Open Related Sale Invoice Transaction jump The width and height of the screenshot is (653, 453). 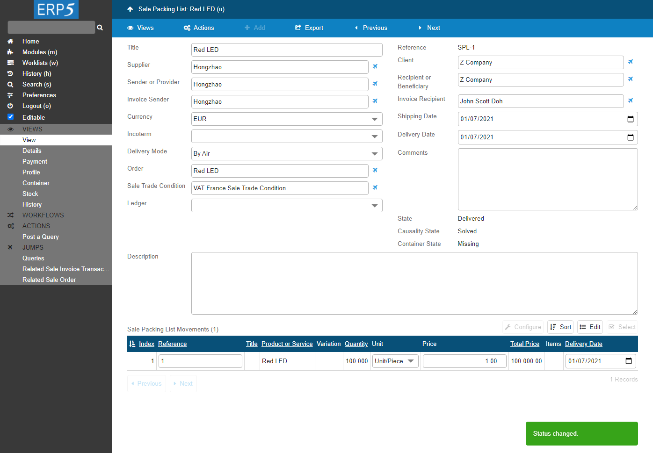66,269
